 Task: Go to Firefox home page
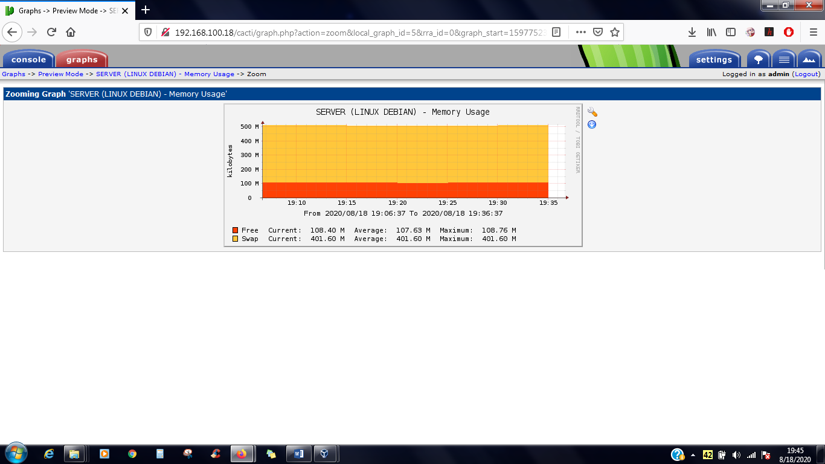[x=71, y=32]
